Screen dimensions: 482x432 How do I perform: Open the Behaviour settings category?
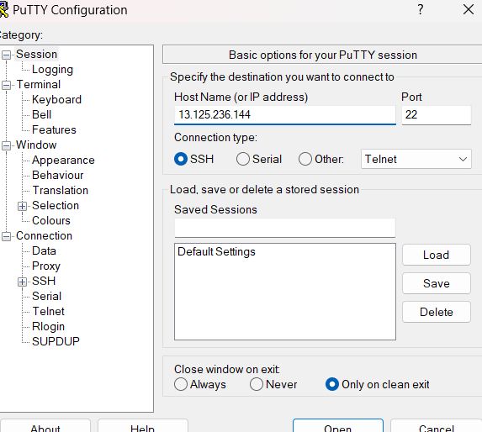tap(58, 175)
